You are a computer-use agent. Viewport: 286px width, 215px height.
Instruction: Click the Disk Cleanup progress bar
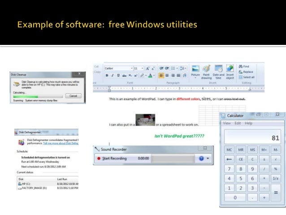click(x=38, y=96)
